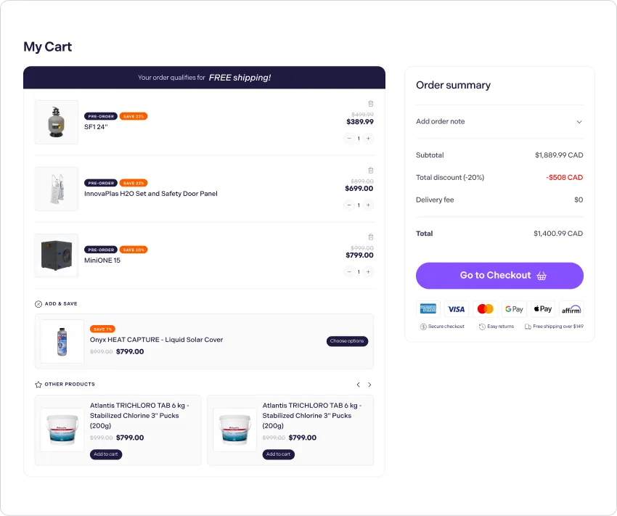The width and height of the screenshot is (617, 516).
Task: Show next other products with right arrow
Action: coord(369,385)
